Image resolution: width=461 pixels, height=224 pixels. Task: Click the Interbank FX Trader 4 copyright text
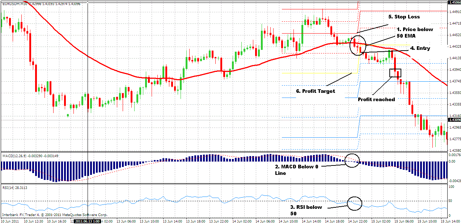pyautogui.click(x=54, y=215)
